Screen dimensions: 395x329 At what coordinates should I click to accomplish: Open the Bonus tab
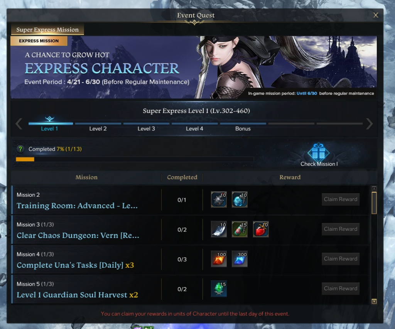[243, 128]
